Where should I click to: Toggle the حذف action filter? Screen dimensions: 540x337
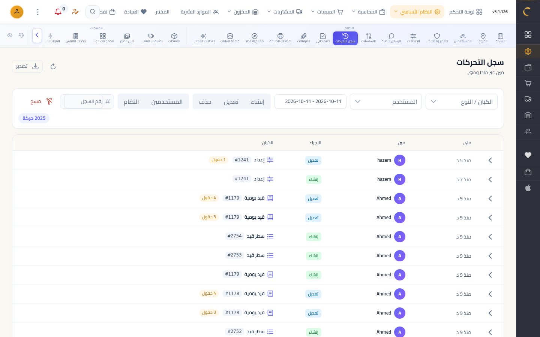pos(205,101)
